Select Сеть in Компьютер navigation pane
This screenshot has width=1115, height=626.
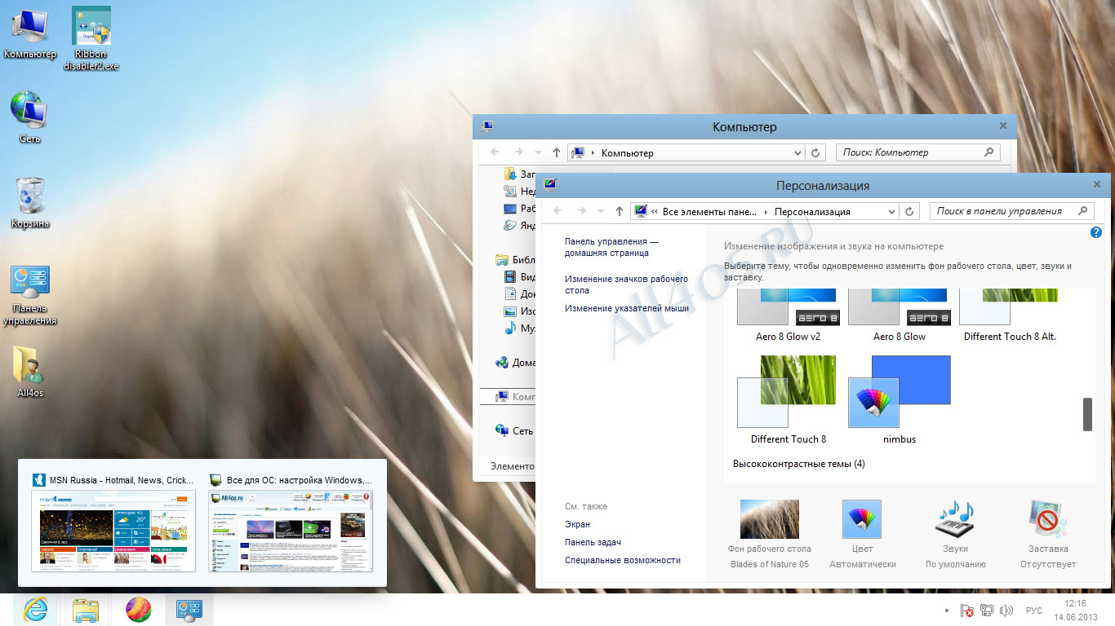click(522, 431)
